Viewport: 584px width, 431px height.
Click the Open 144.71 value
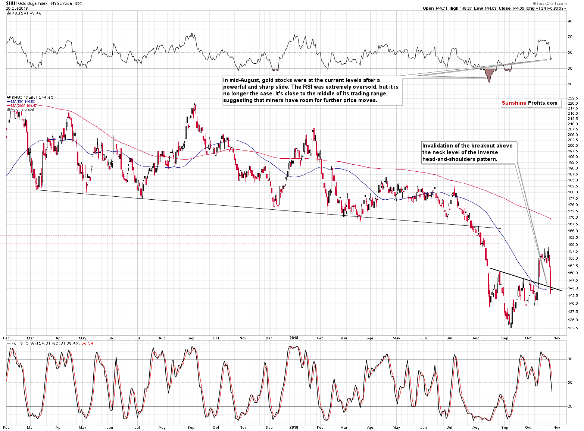pos(436,8)
